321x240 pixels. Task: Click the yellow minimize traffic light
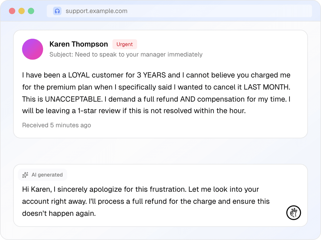point(21,11)
